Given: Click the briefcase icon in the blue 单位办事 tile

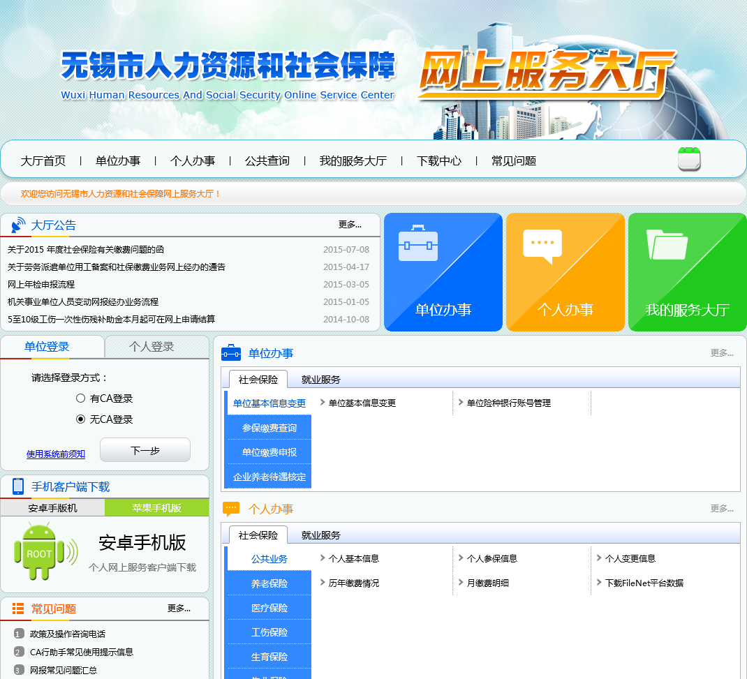Looking at the screenshot, I should point(417,243).
